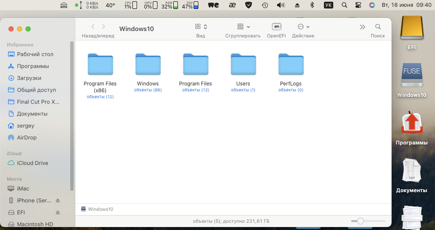Eject the iPhone in sidebar

pos(58,200)
